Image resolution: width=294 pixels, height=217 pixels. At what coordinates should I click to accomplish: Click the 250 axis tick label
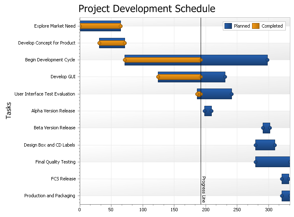click(237, 210)
